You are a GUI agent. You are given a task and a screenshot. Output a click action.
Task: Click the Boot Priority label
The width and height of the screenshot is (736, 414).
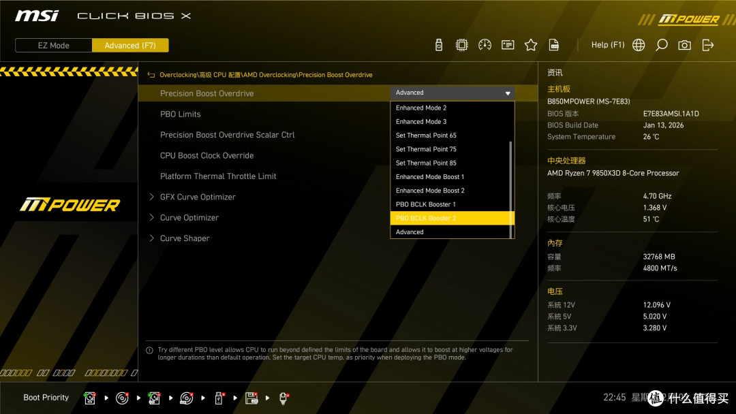(46, 398)
